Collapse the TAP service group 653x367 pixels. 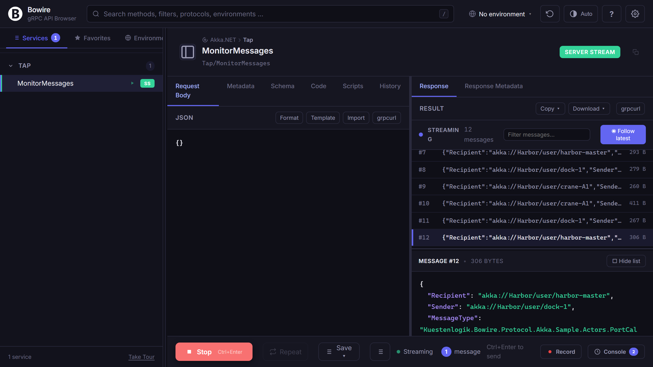pos(11,66)
